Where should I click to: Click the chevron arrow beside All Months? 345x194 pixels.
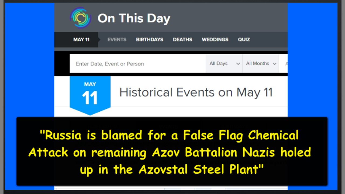pyautogui.click(x=274, y=64)
